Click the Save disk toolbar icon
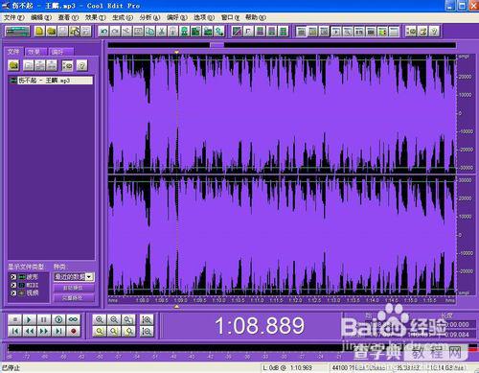 [63, 32]
